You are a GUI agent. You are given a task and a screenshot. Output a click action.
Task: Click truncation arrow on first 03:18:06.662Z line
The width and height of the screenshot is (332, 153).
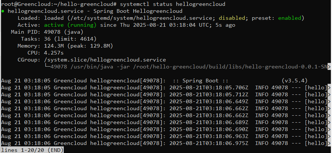pos(329,109)
